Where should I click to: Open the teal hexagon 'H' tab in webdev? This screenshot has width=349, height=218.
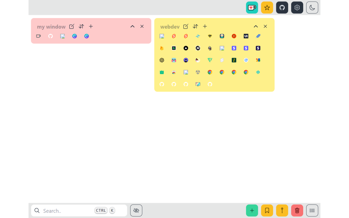tap(258, 72)
